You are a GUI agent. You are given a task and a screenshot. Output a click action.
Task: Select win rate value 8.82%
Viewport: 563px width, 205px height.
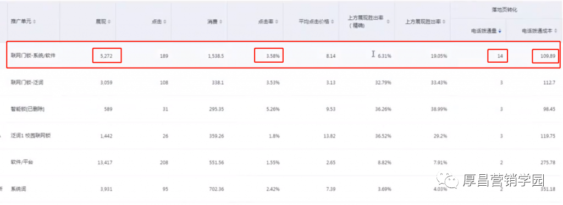click(x=384, y=162)
